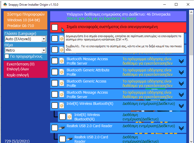Click Εγκατάσταση (0) install button
Viewport: 194px width, 143px height.
pos(20,64)
